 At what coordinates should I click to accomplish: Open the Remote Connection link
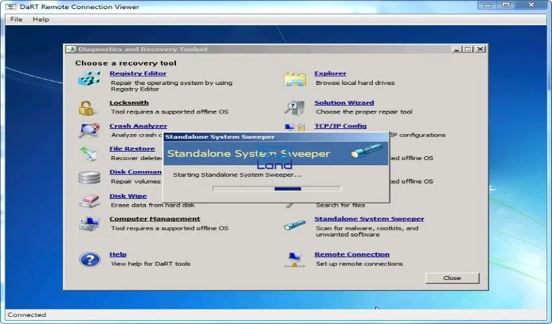click(x=352, y=254)
